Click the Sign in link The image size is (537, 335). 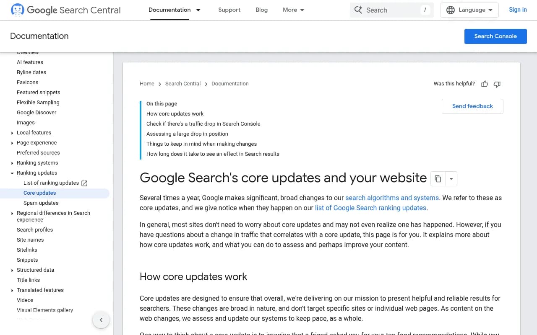[518, 10]
